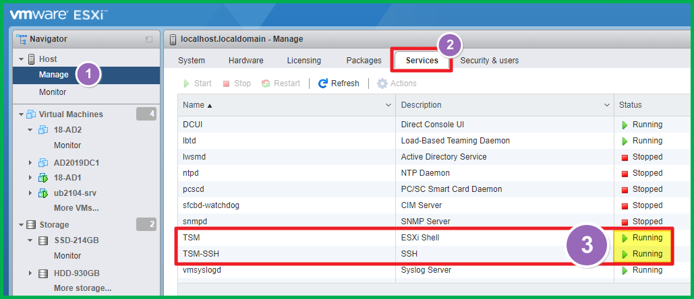Collapse the 18-AD2 VM node
This screenshot has height=299, width=694.
tap(30, 130)
